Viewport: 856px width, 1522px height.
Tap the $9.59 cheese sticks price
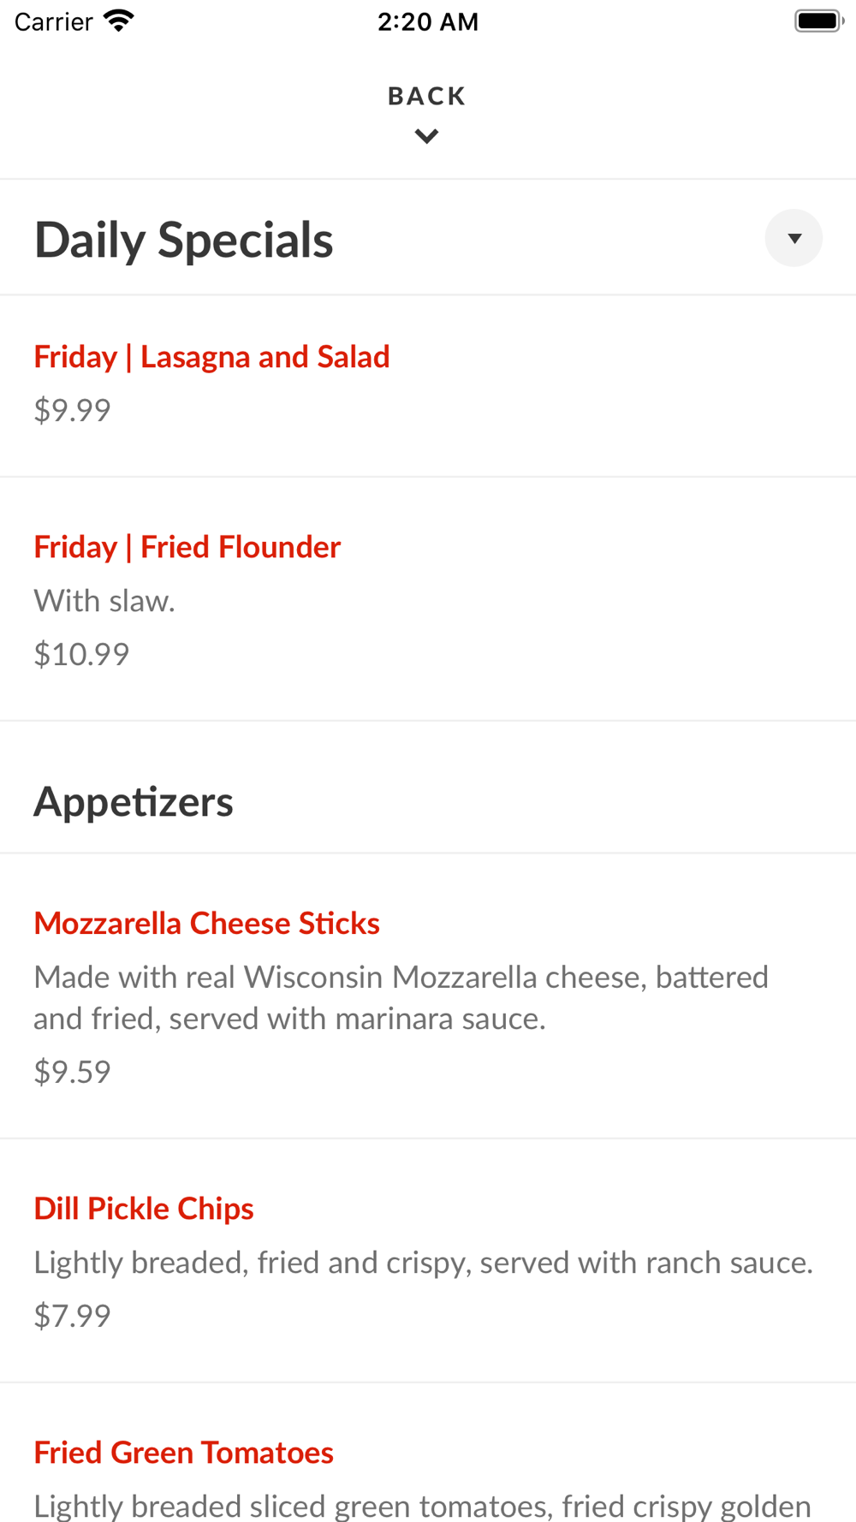point(72,1072)
